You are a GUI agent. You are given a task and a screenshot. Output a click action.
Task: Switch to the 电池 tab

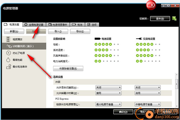77,25
